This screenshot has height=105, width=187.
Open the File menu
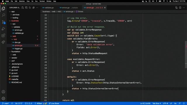12,1
